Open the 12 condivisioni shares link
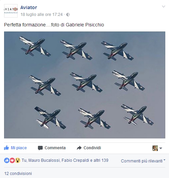 tap(18, 174)
